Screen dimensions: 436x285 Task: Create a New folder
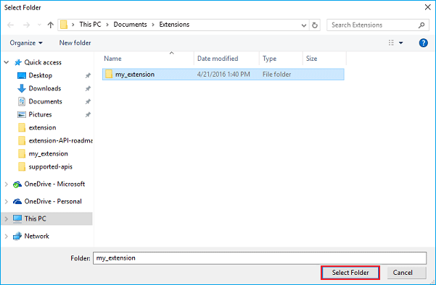click(75, 43)
